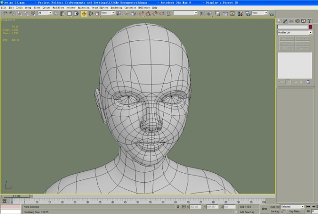Expand the Modifier List dropdown
Viewport: 318px width, 214px height.
[295, 32]
